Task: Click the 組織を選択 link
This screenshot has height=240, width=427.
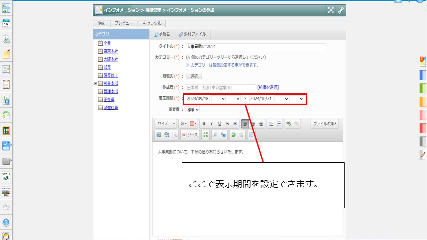Action: 268,87
